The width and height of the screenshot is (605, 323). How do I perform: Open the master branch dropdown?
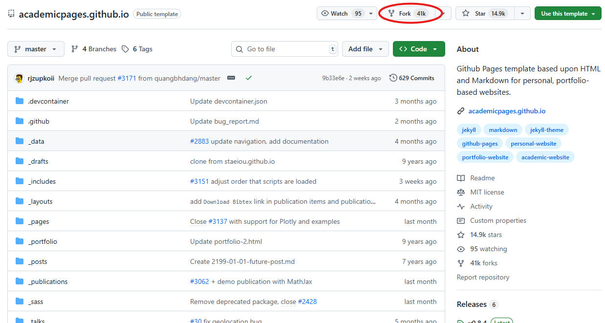36,49
